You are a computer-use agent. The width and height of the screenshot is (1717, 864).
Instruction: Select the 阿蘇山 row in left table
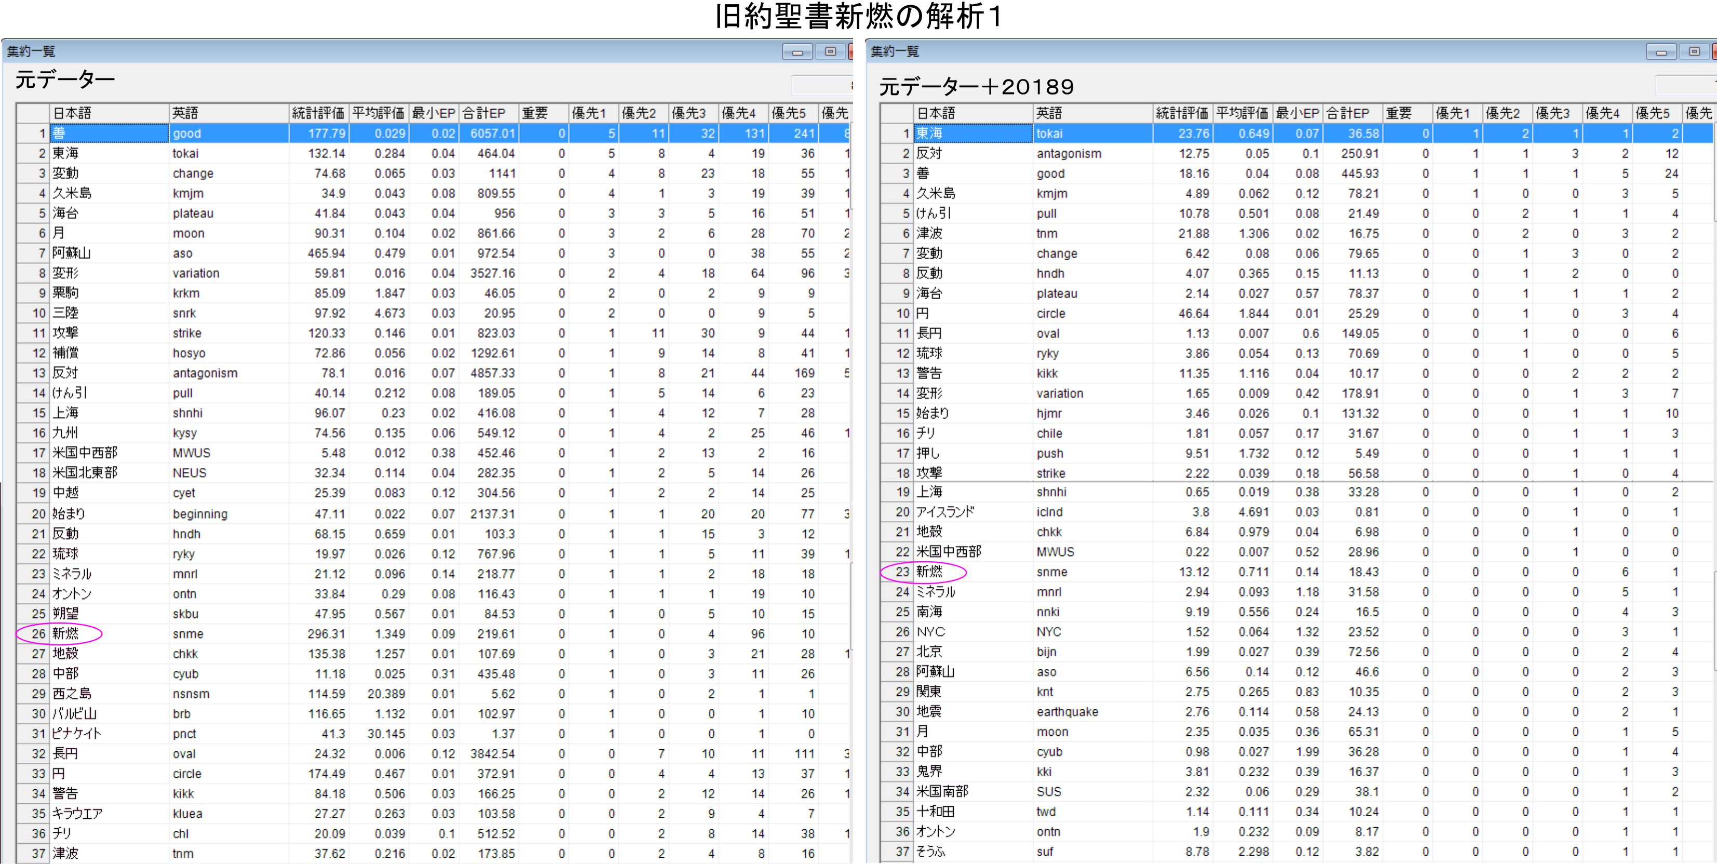[71, 253]
